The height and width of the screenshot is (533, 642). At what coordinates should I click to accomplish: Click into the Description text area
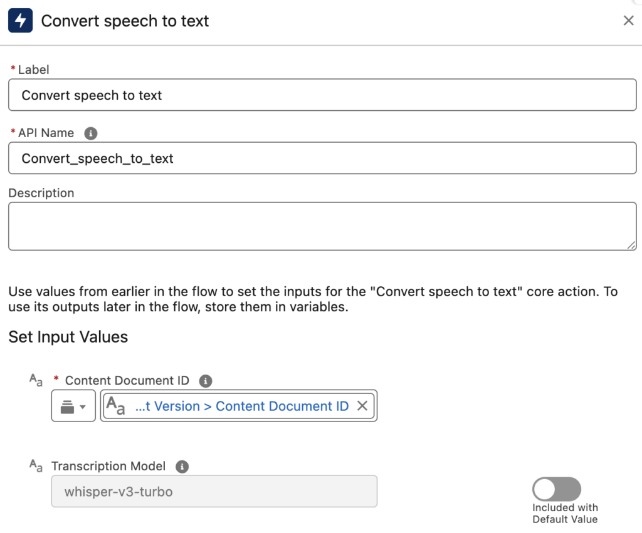click(322, 226)
